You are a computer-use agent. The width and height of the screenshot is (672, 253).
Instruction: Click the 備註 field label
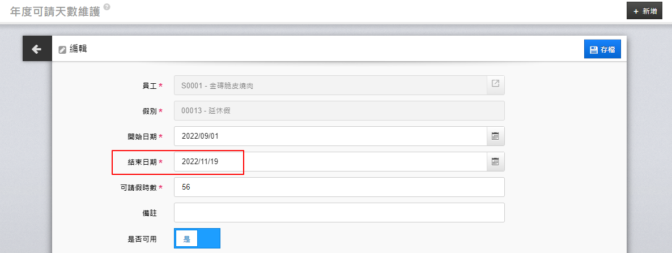(149, 213)
